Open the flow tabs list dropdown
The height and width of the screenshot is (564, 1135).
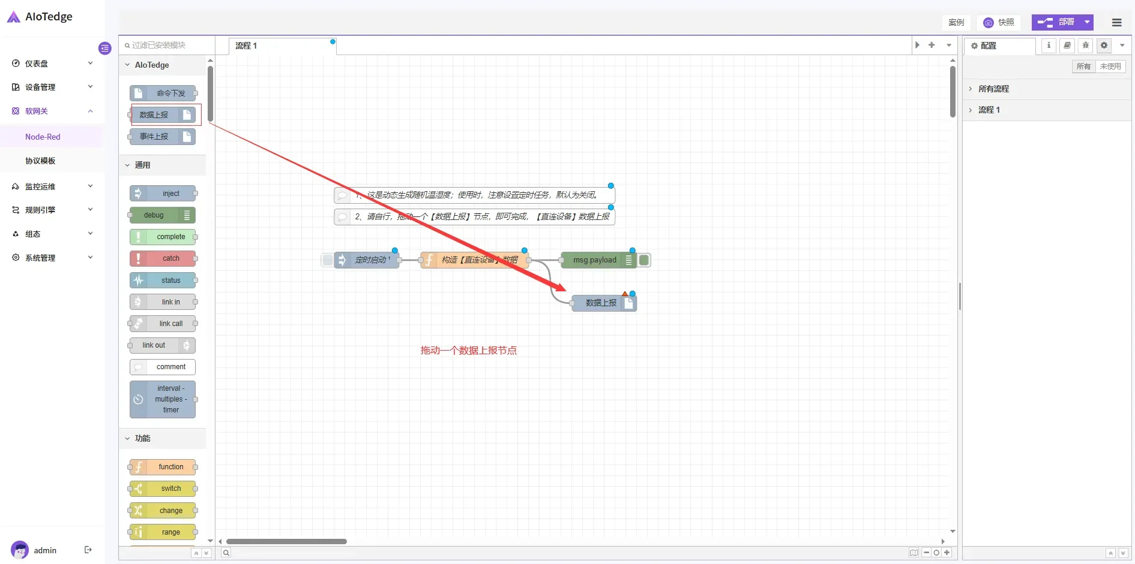click(949, 45)
